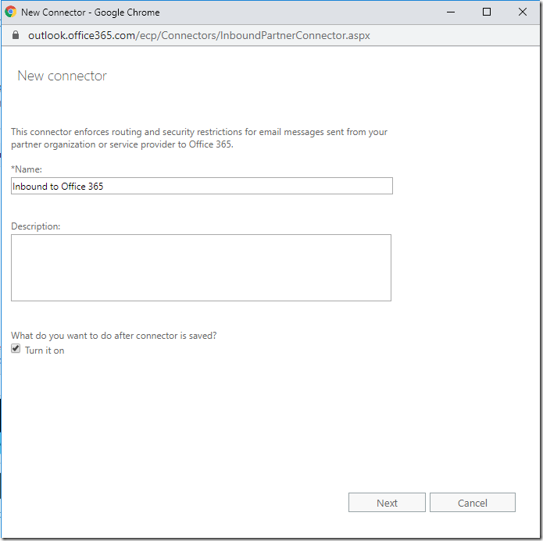The height and width of the screenshot is (541, 543).
Task: Click the 'Turn it on' label text
Action: (45, 351)
